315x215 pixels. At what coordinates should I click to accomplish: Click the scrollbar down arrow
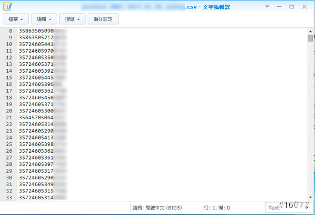click(310, 197)
